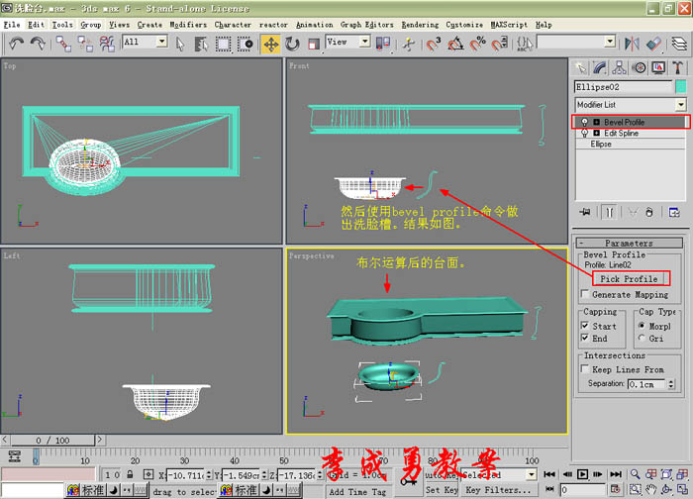Viewport: 693px width, 499px height.
Task: Open the All selection filter dropdown
Action: [x=162, y=42]
